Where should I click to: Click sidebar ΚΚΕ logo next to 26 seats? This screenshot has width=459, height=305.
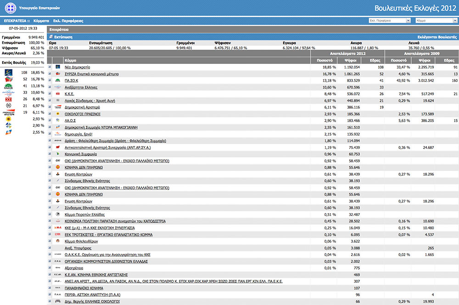[x=8, y=99]
